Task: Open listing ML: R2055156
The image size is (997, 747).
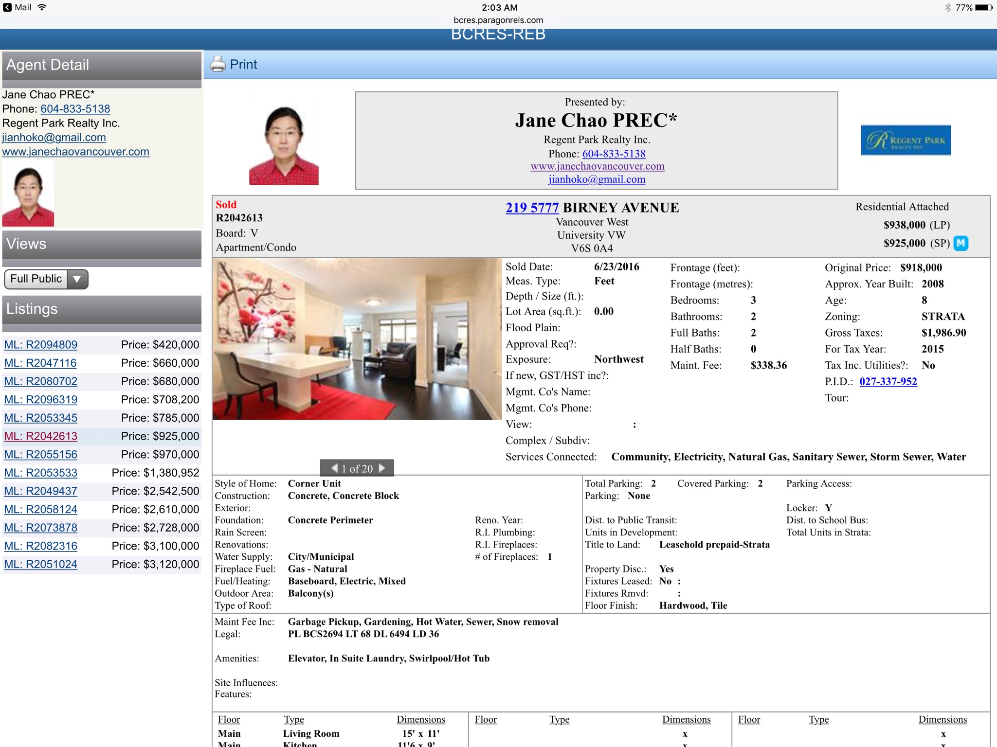Action: click(x=41, y=455)
